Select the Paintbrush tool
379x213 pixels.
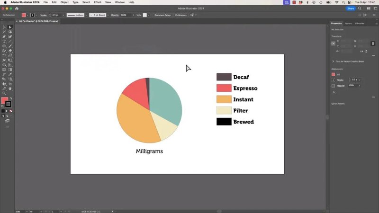tap(10, 46)
